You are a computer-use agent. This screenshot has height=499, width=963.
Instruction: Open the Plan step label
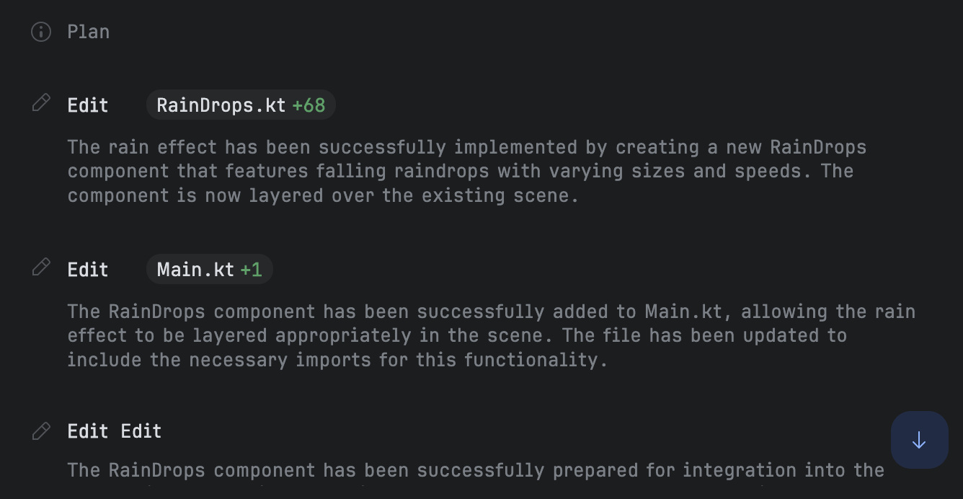(x=89, y=32)
